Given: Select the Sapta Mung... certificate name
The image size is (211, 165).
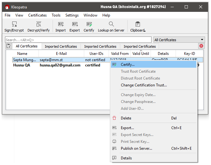Looking at the screenshot, I should pos(25,60).
